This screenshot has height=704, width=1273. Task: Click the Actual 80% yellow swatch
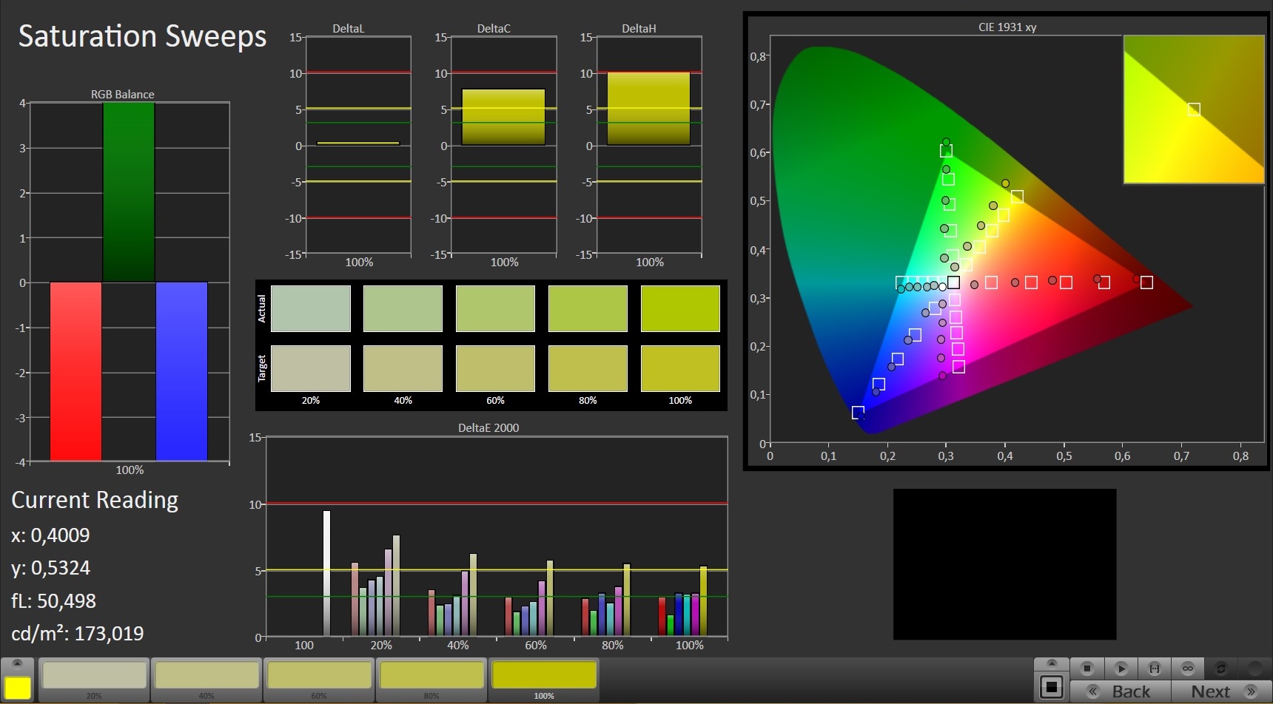click(588, 308)
